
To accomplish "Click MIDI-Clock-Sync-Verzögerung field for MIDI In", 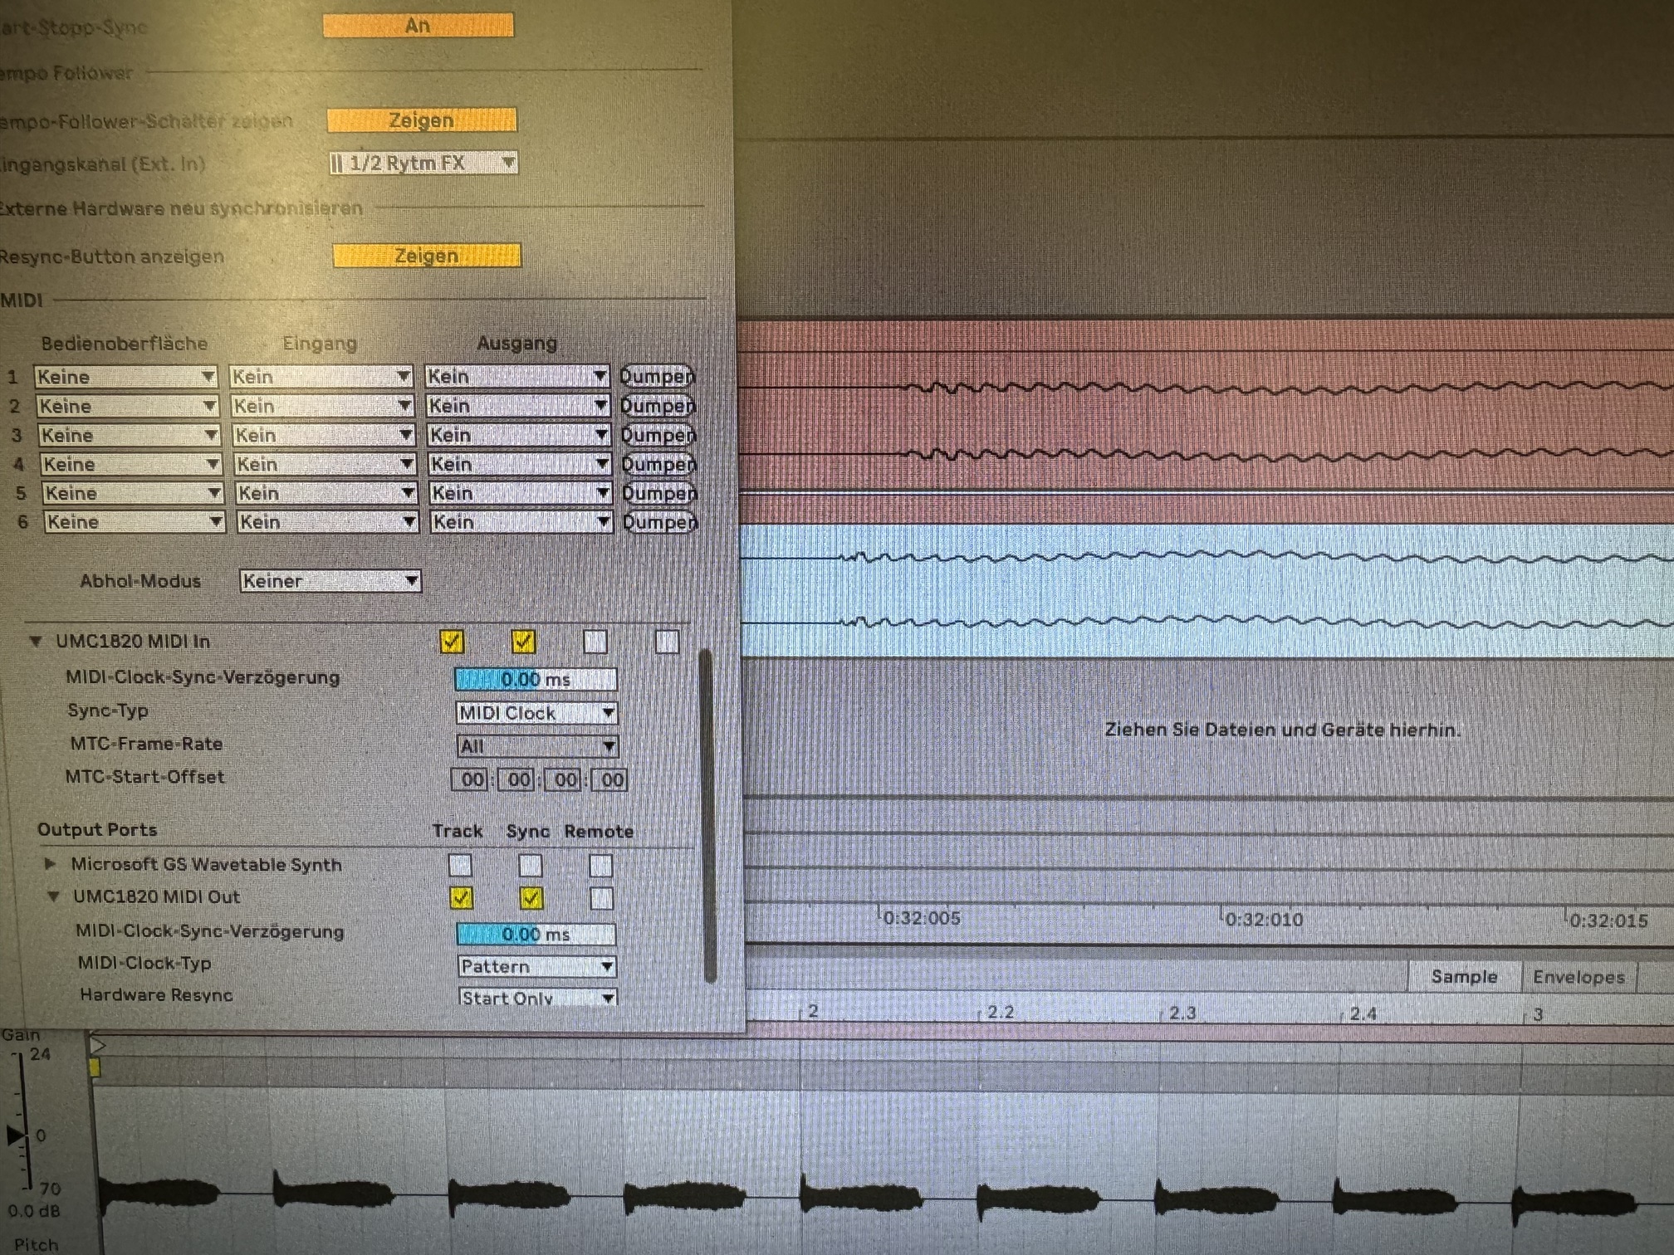I will click(536, 680).
